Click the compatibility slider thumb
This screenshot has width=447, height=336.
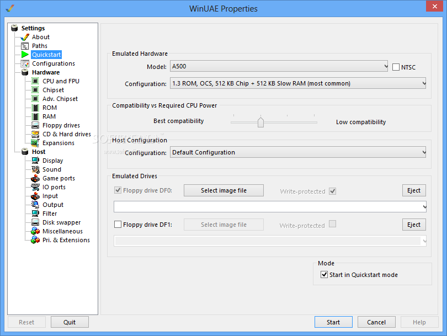point(260,122)
